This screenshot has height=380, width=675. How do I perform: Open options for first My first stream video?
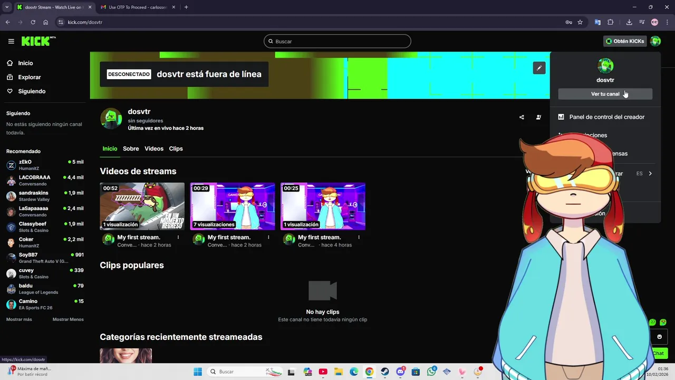tap(178, 237)
